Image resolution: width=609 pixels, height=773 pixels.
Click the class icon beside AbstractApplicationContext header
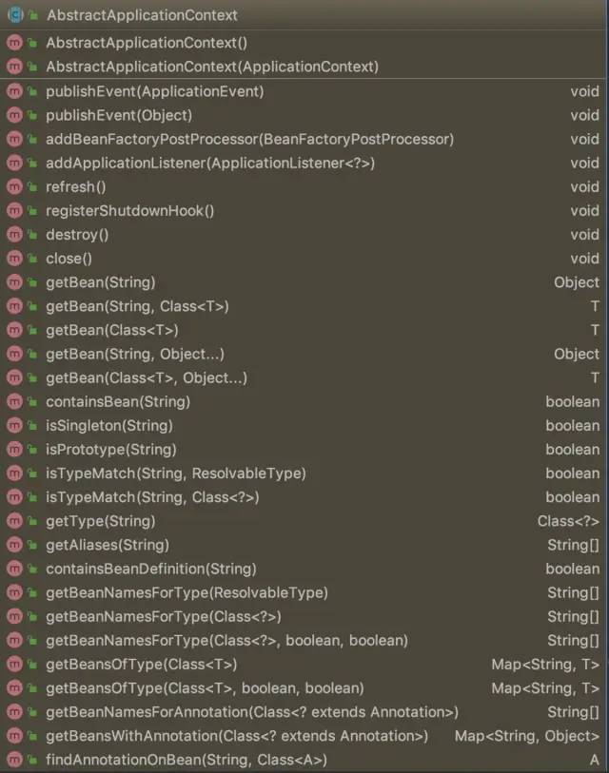pyautogui.click(x=15, y=15)
